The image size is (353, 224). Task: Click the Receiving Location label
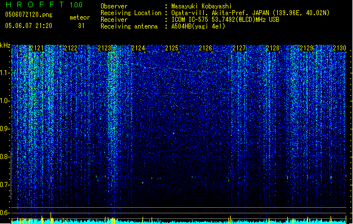(131, 13)
